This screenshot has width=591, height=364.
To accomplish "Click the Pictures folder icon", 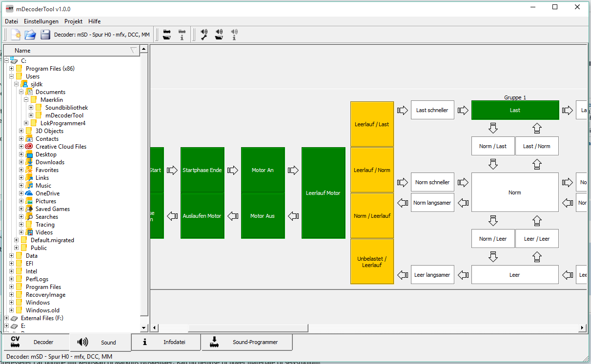I will [x=29, y=201].
